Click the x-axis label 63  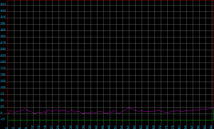click(141, 127)
